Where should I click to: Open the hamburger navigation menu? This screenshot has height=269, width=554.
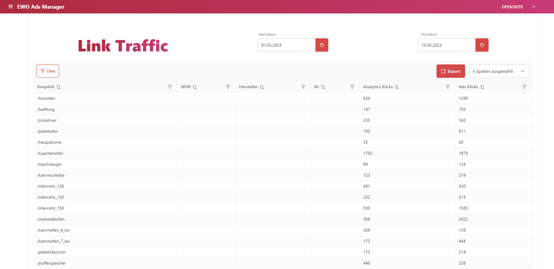tap(10, 7)
